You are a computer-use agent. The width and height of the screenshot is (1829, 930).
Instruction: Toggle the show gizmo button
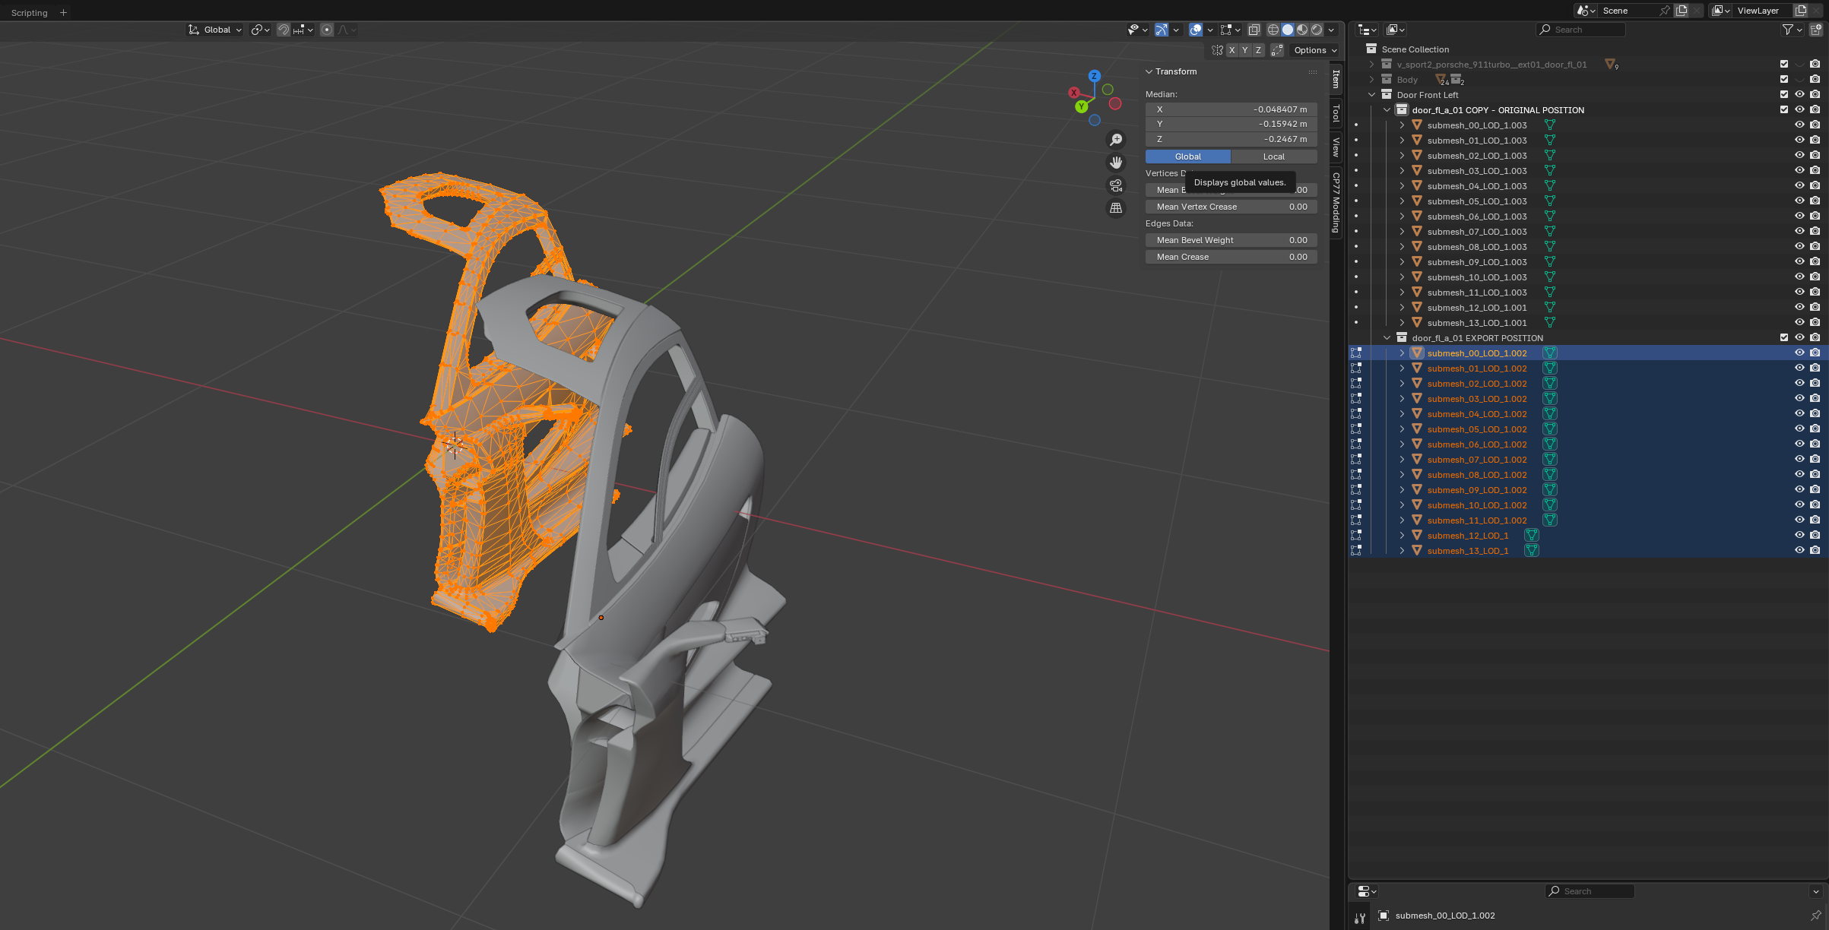1162,30
